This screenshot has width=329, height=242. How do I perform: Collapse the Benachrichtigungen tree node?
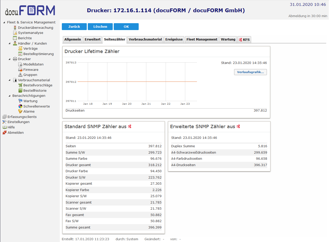[x=9, y=96]
